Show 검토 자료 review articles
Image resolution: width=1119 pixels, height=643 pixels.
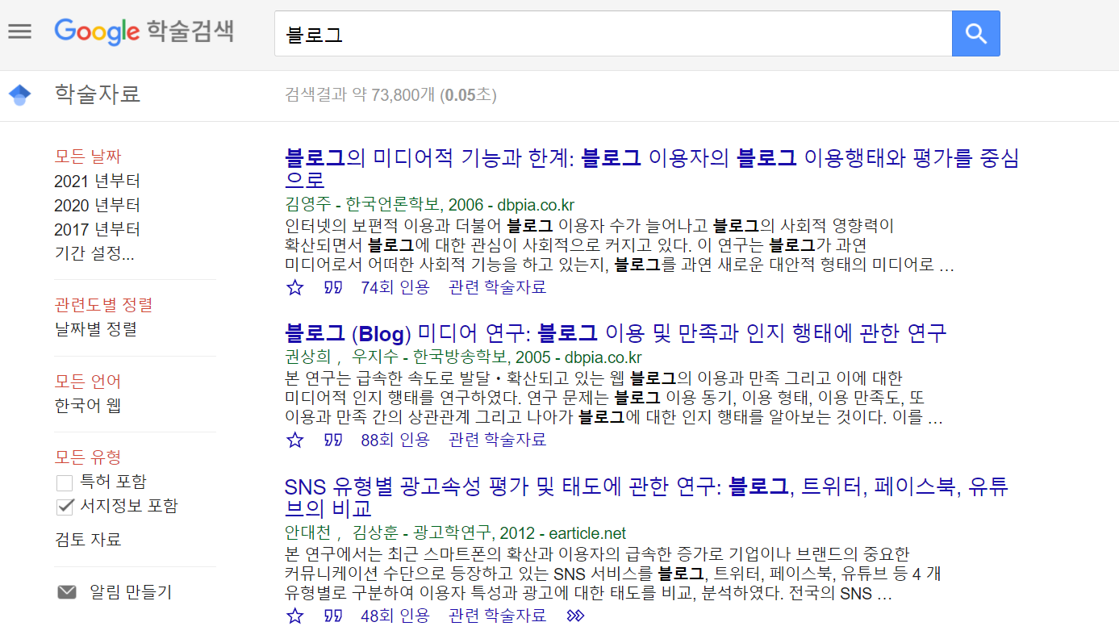pos(88,540)
